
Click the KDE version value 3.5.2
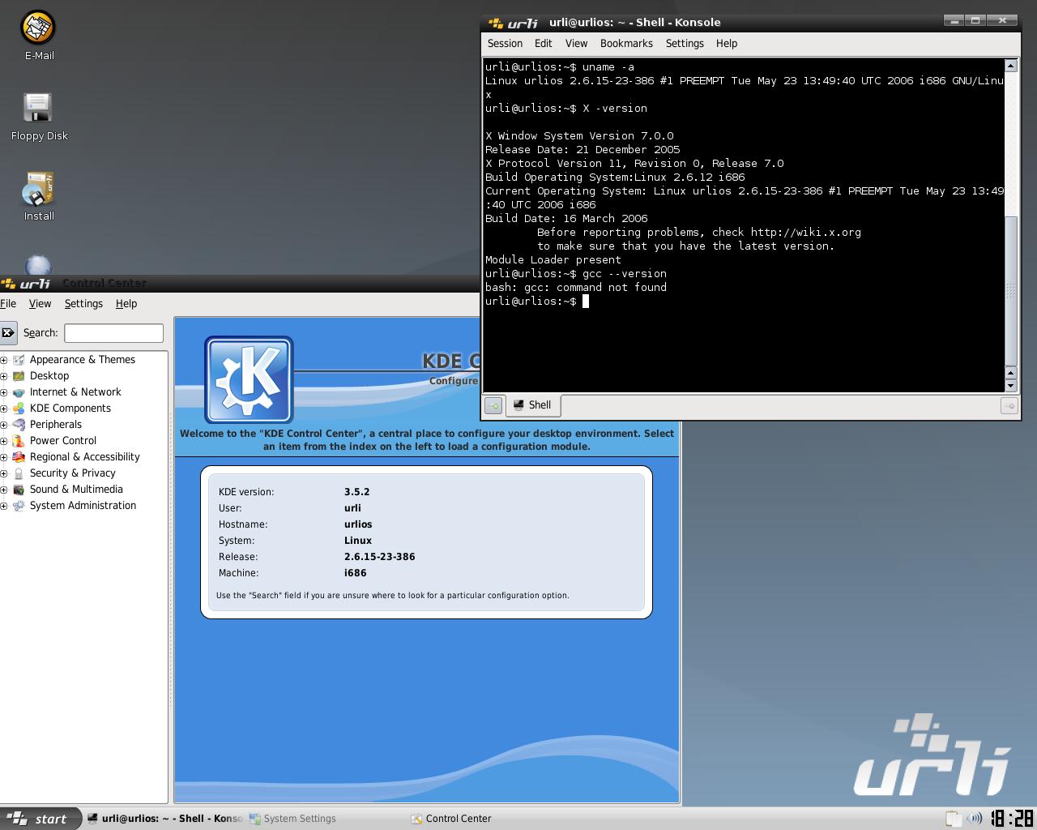click(x=357, y=492)
